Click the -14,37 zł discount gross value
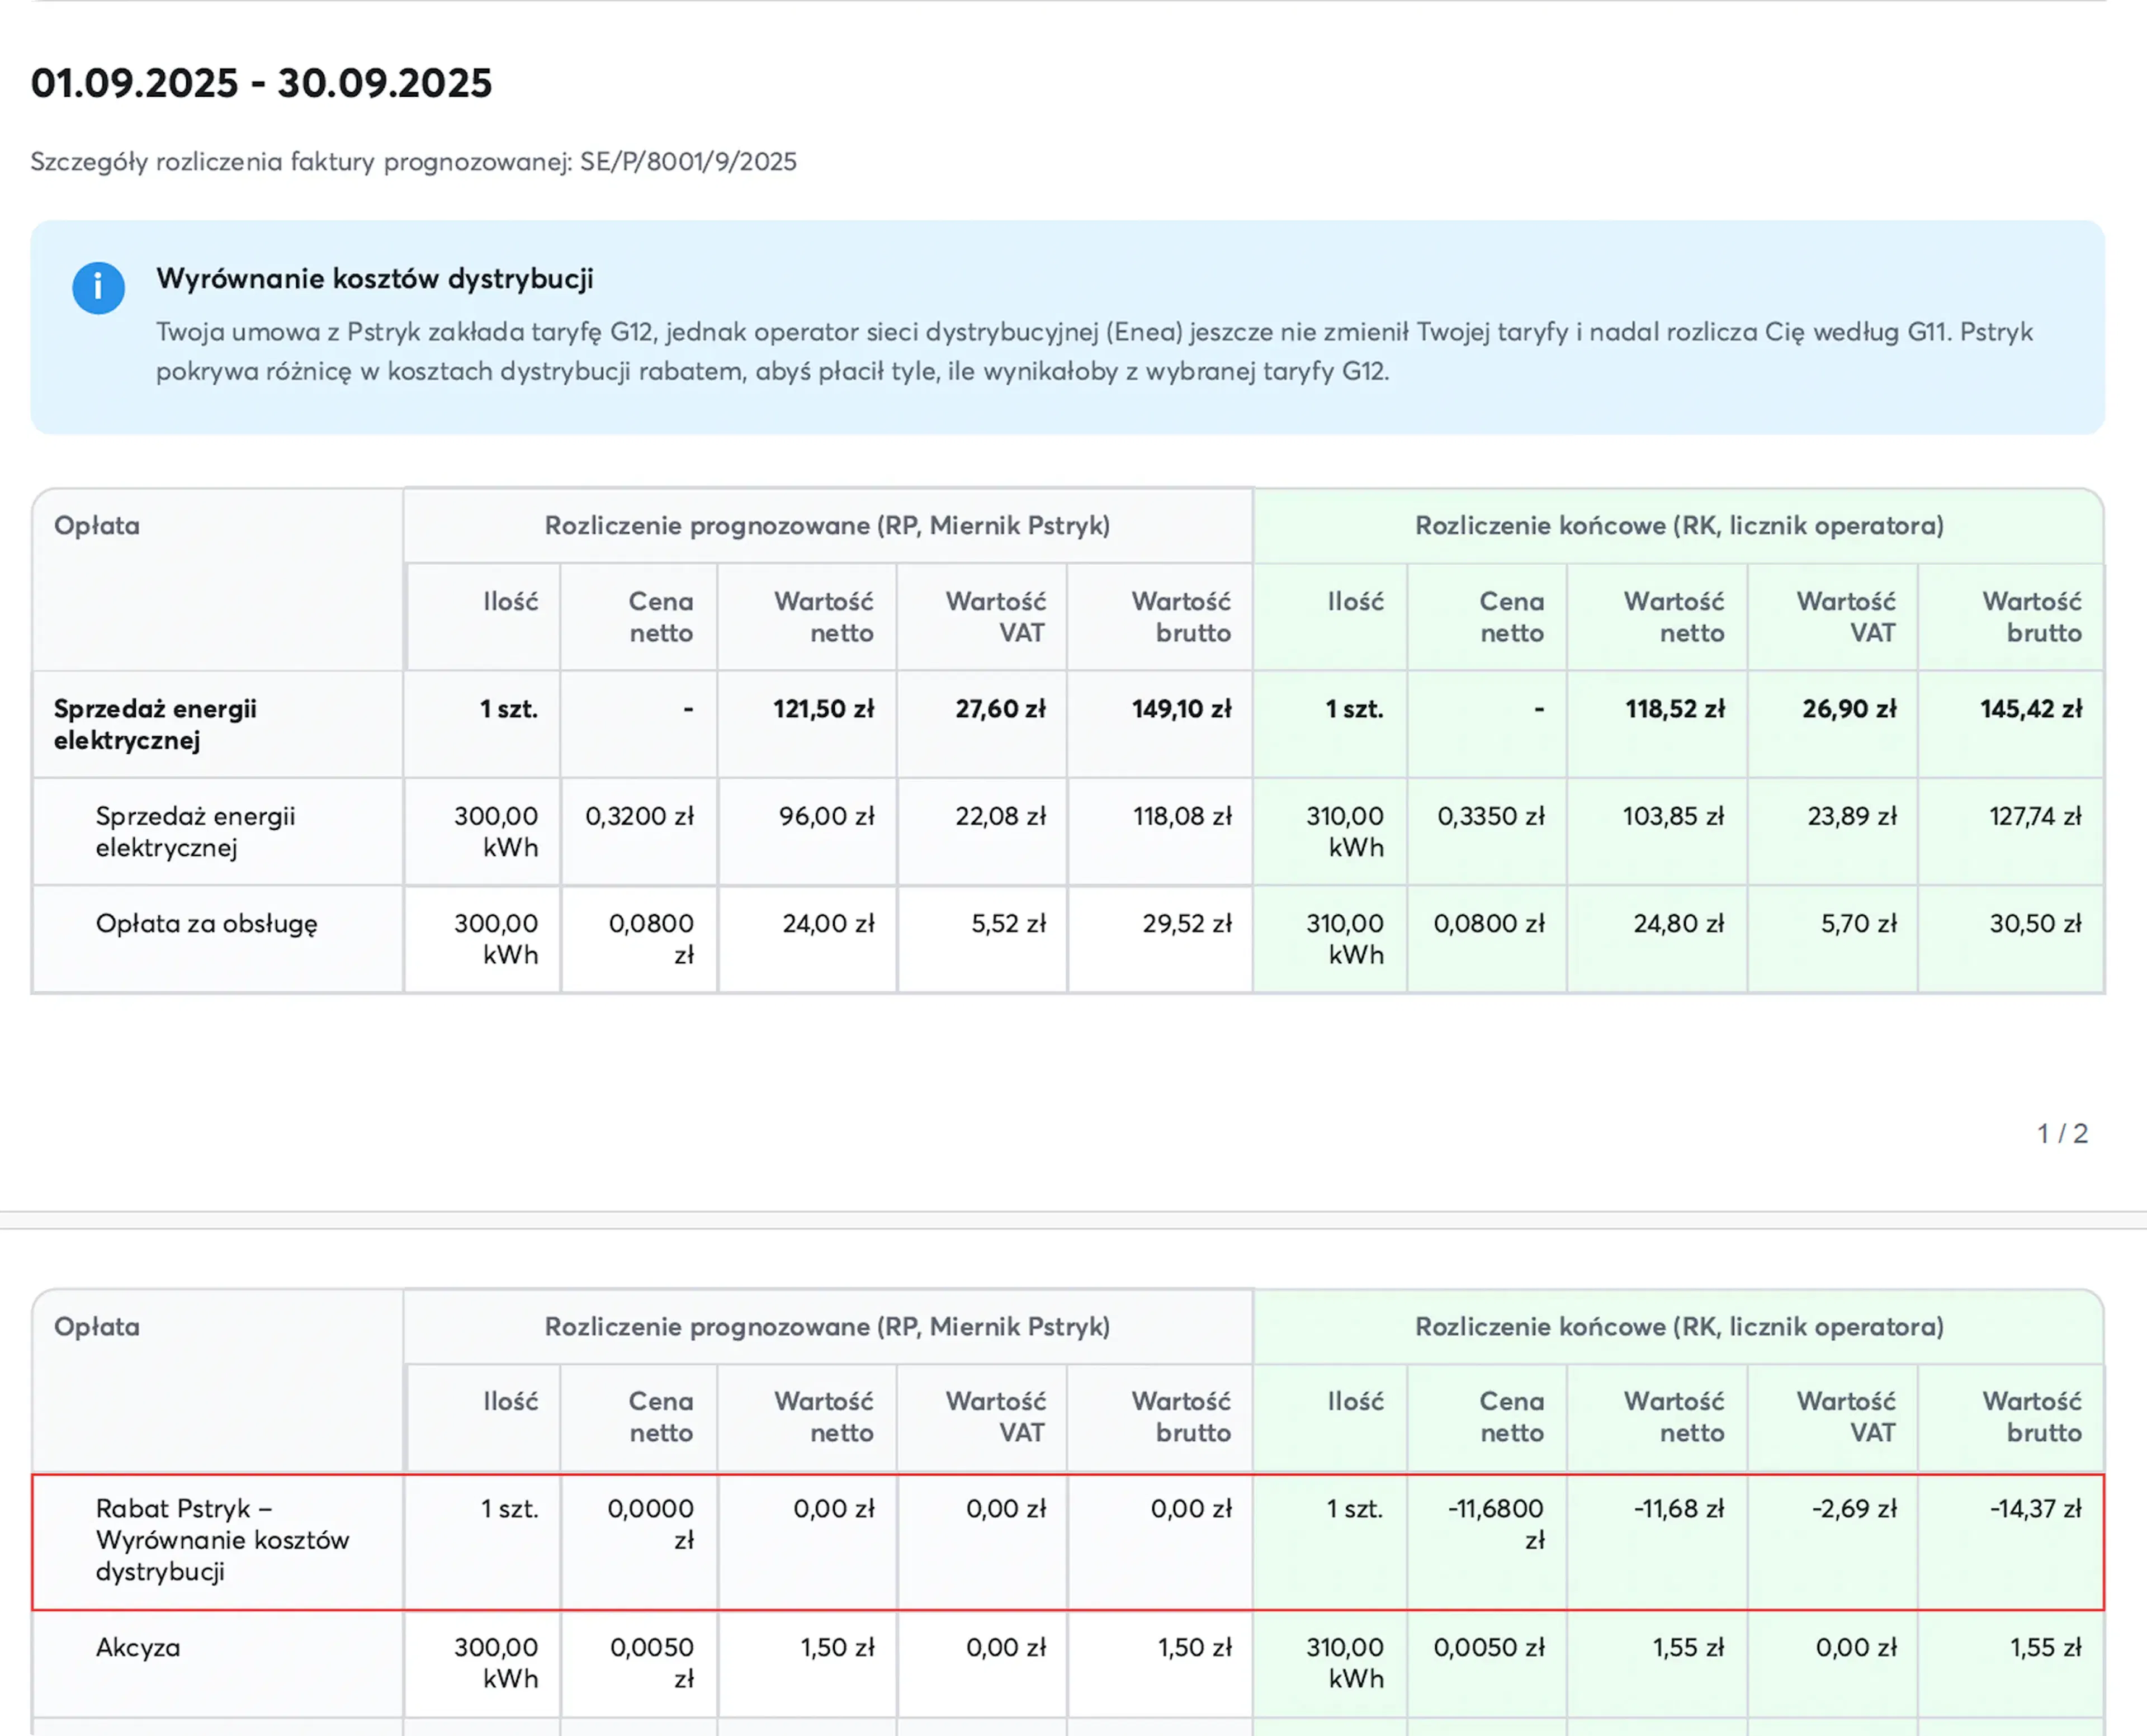2147x1736 pixels. click(2034, 1508)
